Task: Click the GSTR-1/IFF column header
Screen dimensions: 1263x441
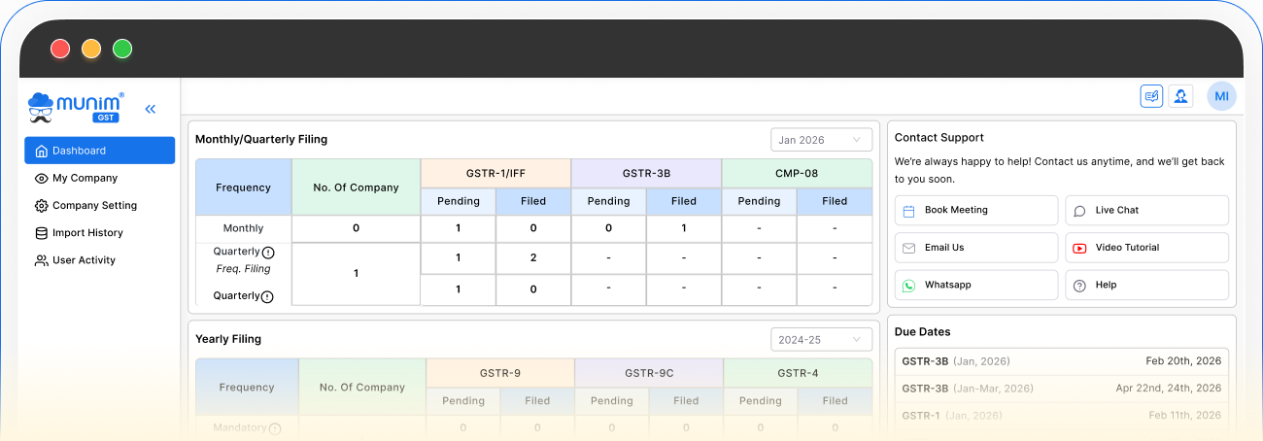Action: pos(495,174)
